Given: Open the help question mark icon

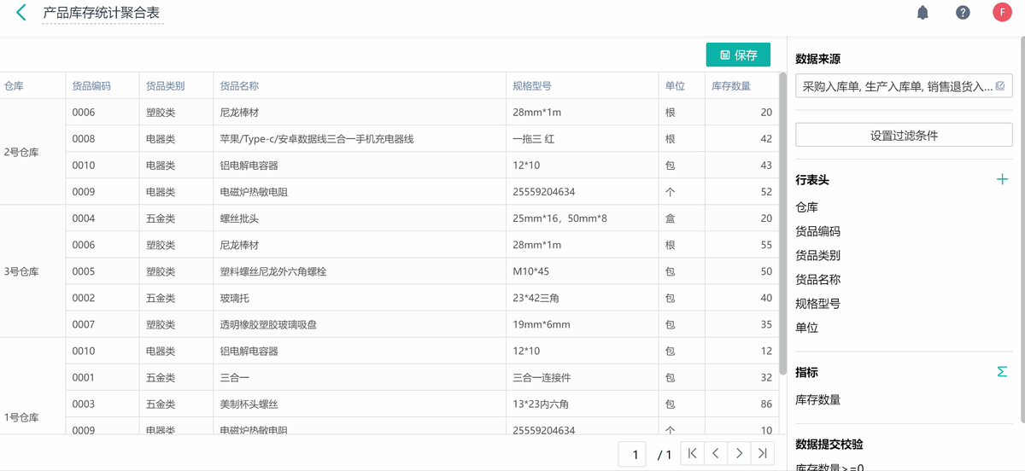Looking at the screenshot, I should tap(963, 13).
